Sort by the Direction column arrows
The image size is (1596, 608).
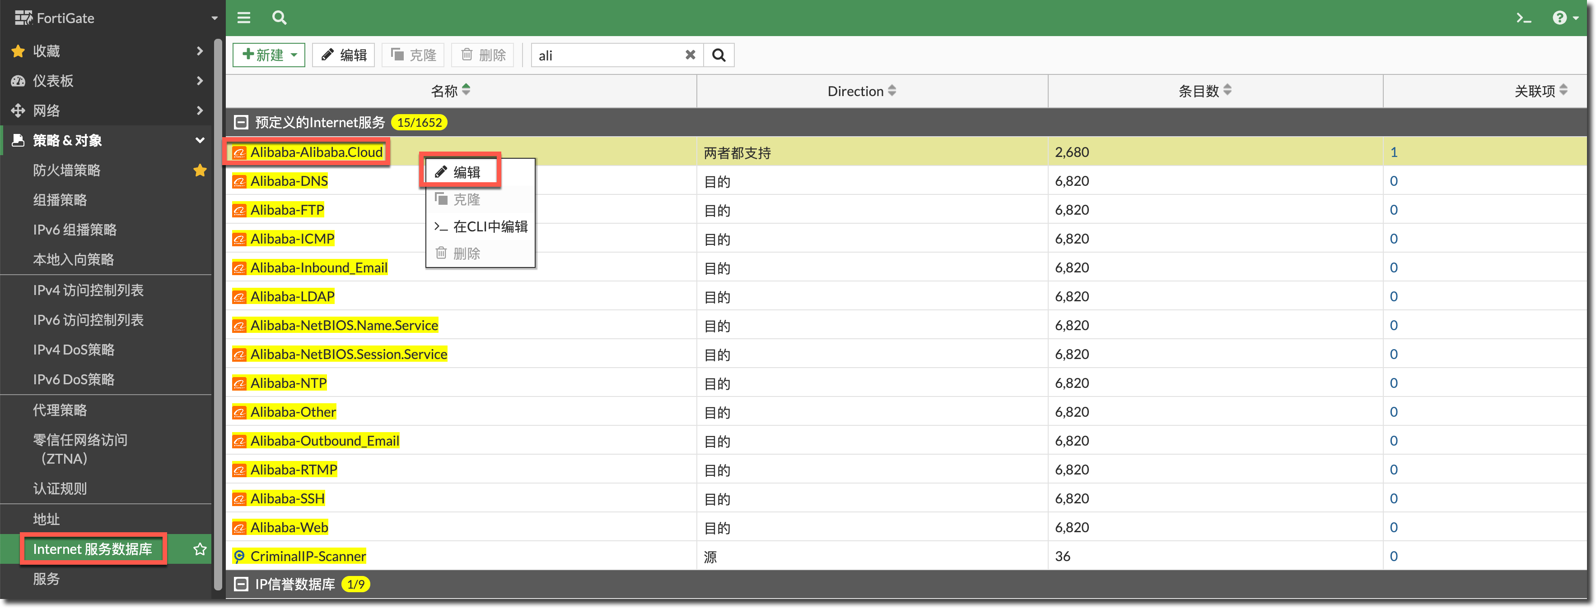click(891, 90)
